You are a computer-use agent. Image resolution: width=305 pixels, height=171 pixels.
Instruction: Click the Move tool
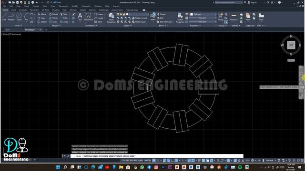(x=41, y=14)
